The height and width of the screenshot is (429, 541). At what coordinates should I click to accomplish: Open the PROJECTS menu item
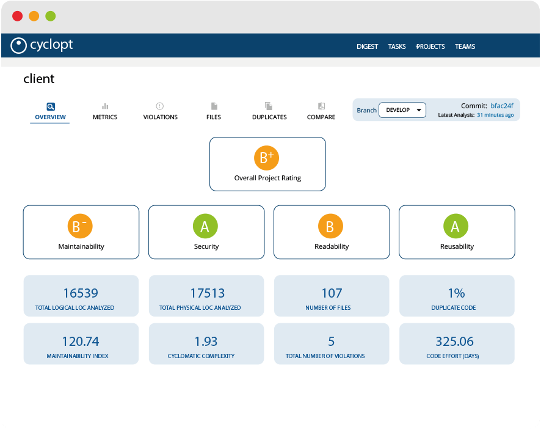[x=430, y=46]
